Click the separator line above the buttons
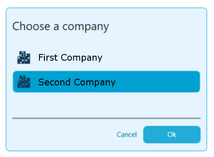Image resolution: width=214 pixels, height=157 pixels. click(106, 118)
